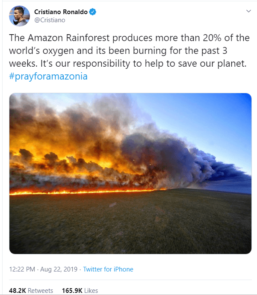This screenshot has width=257, height=295.
Task: Open the Twitter for iPhone source link
Action: [x=108, y=269]
